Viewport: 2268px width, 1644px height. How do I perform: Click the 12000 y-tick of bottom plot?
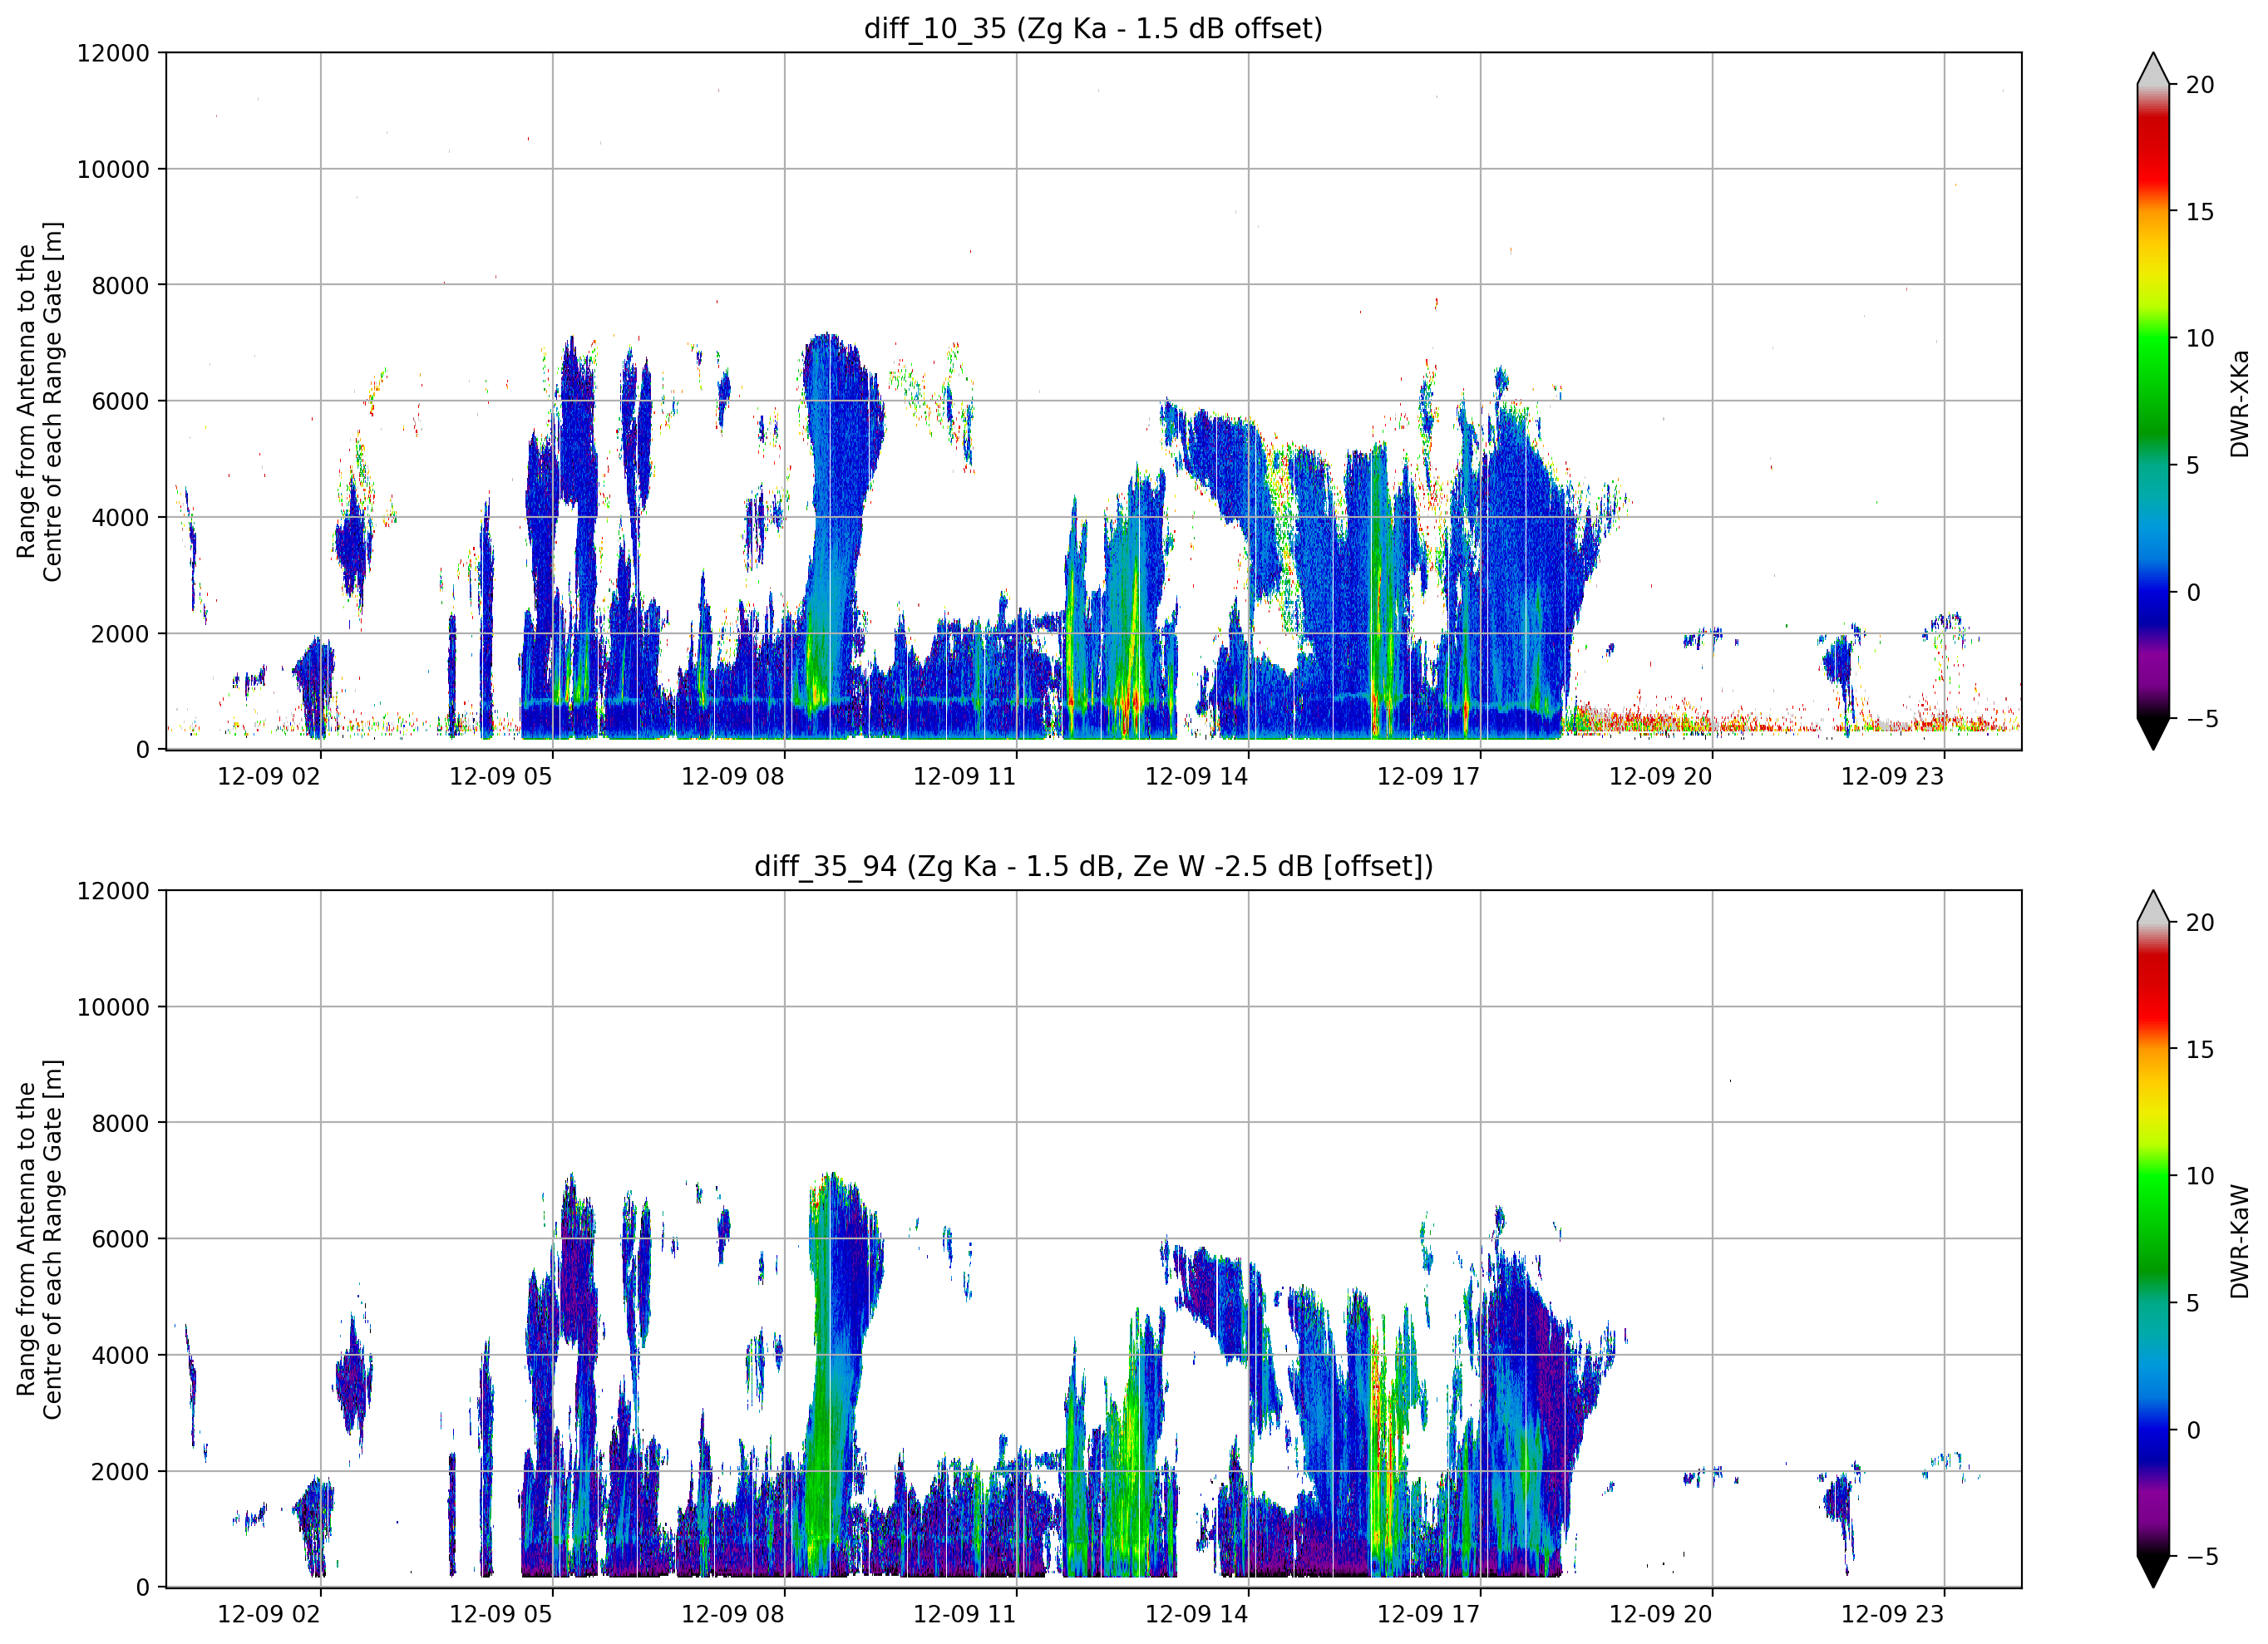(x=113, y=891)
